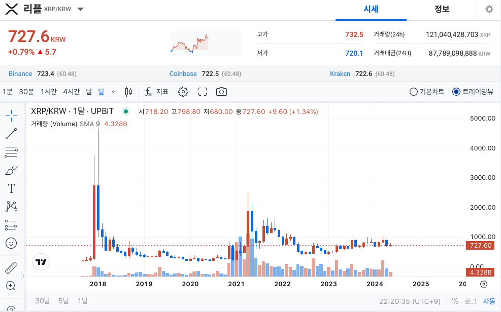This screenshot has height=312, width=501.
Task: Toggle auto (자동) scale
Action: coord(489,301)
